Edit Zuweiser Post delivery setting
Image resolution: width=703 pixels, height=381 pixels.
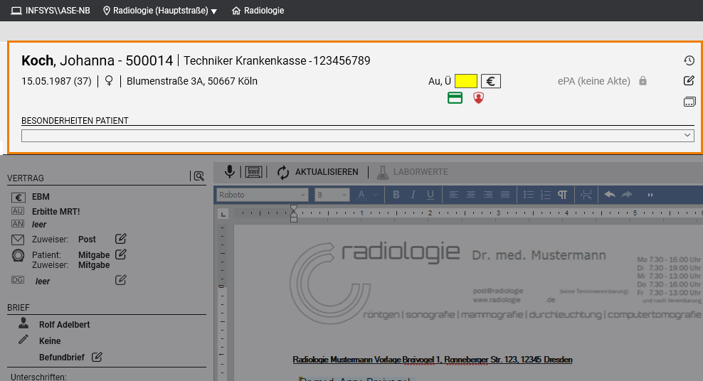121,239
